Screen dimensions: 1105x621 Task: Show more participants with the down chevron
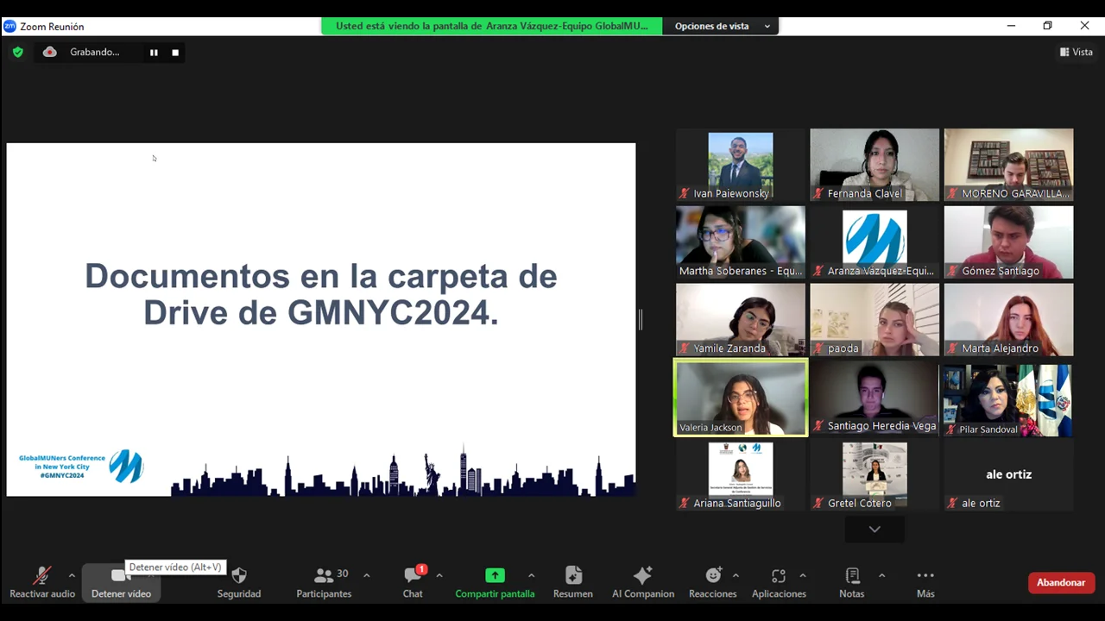click(x=875, y=529)
